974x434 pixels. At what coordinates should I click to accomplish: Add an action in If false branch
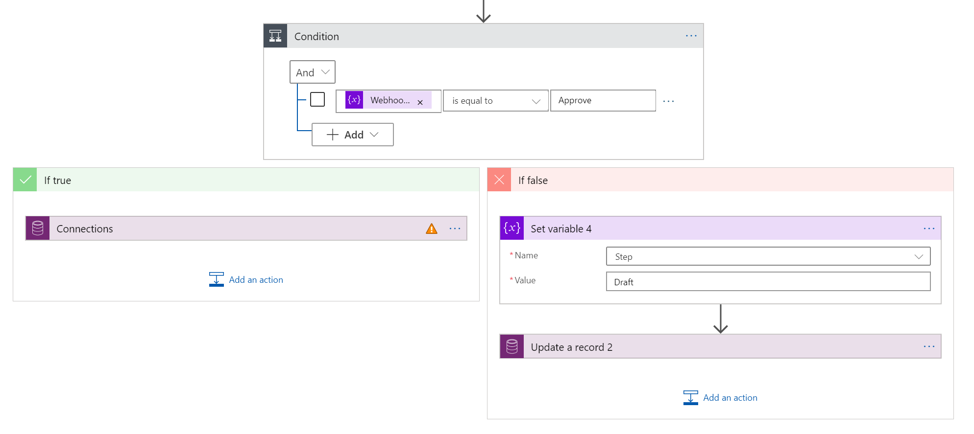click(x=721, y=398)
